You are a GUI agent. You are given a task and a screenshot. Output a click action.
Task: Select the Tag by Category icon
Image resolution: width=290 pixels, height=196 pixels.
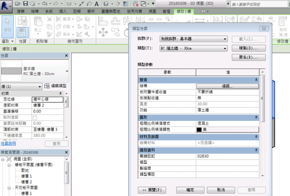point(89,4)
